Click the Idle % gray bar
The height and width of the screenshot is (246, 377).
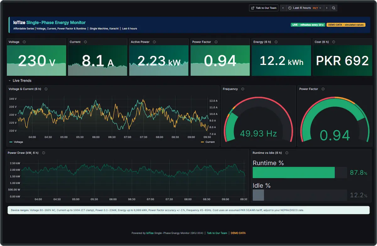tap(258, 195)
